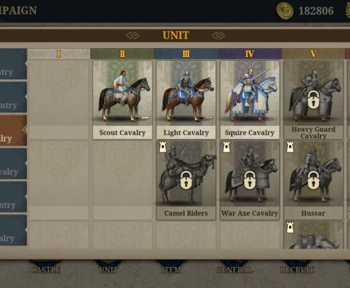Open the CASTLE bottom tab
This screenshot has width=350, height=288.
pos(46,270)
